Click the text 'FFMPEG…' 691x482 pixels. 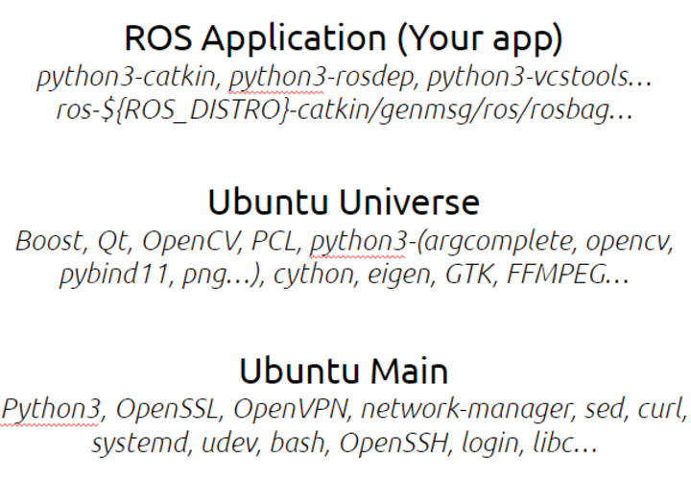(x=568, y=275)
